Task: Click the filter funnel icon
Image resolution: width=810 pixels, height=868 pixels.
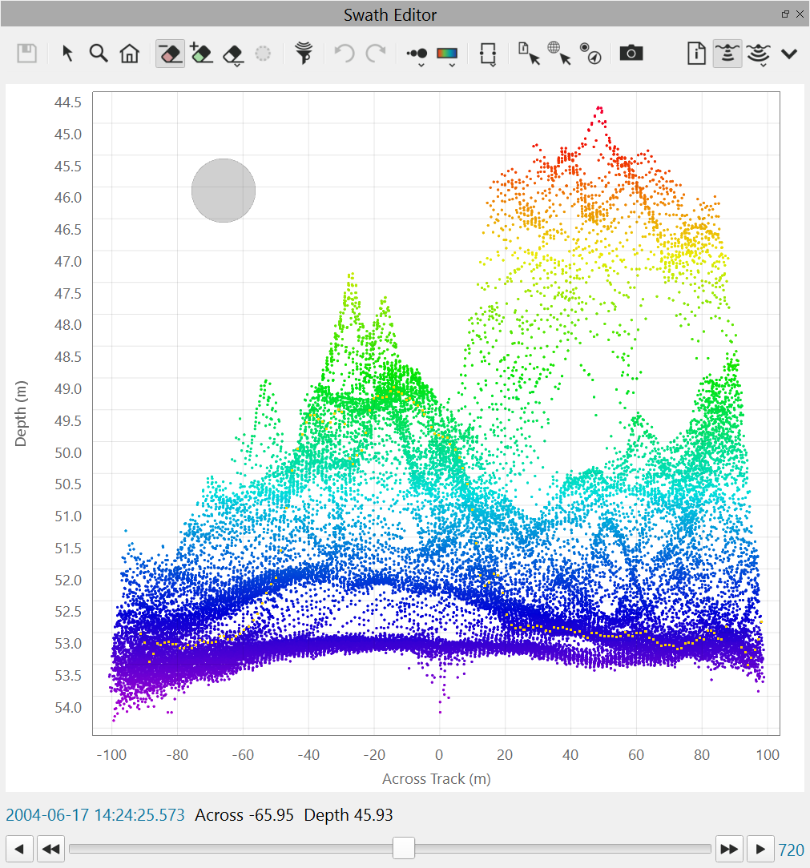Action: click(304, 54)
